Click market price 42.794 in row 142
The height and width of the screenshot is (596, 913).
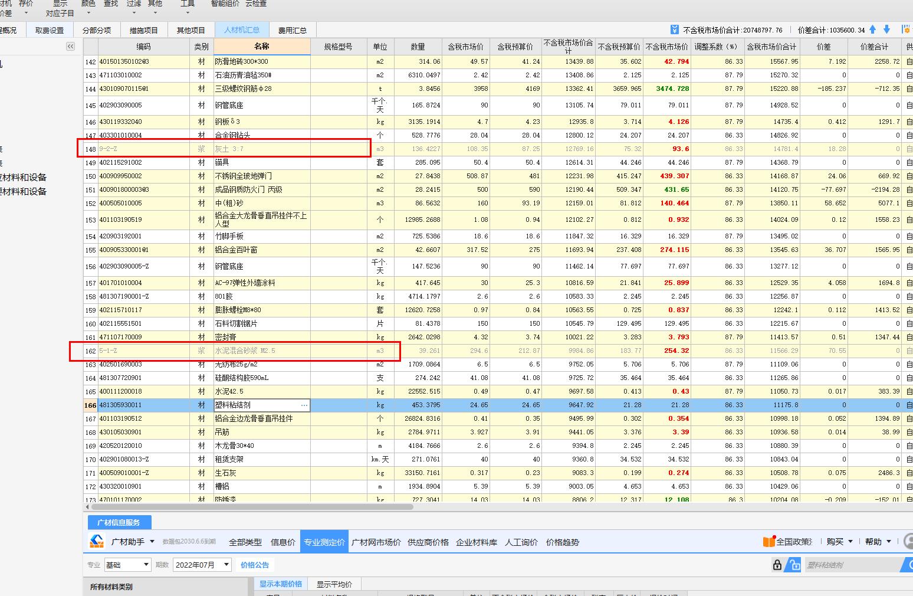click(666, 61)
